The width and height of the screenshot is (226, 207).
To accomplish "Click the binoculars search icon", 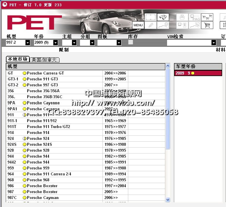I will coord(163,17).
